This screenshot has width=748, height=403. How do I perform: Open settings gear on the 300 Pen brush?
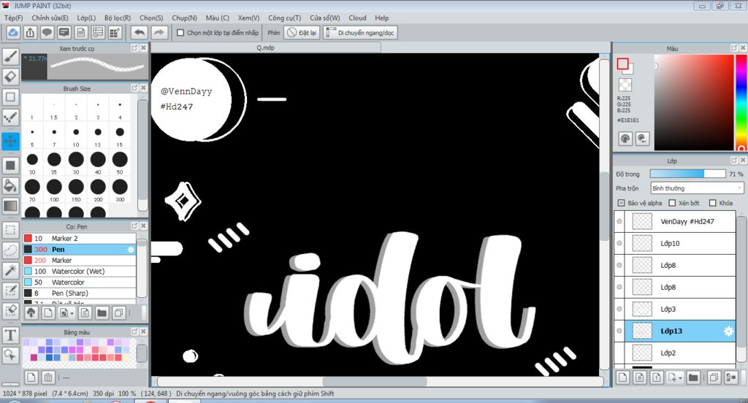131,250
